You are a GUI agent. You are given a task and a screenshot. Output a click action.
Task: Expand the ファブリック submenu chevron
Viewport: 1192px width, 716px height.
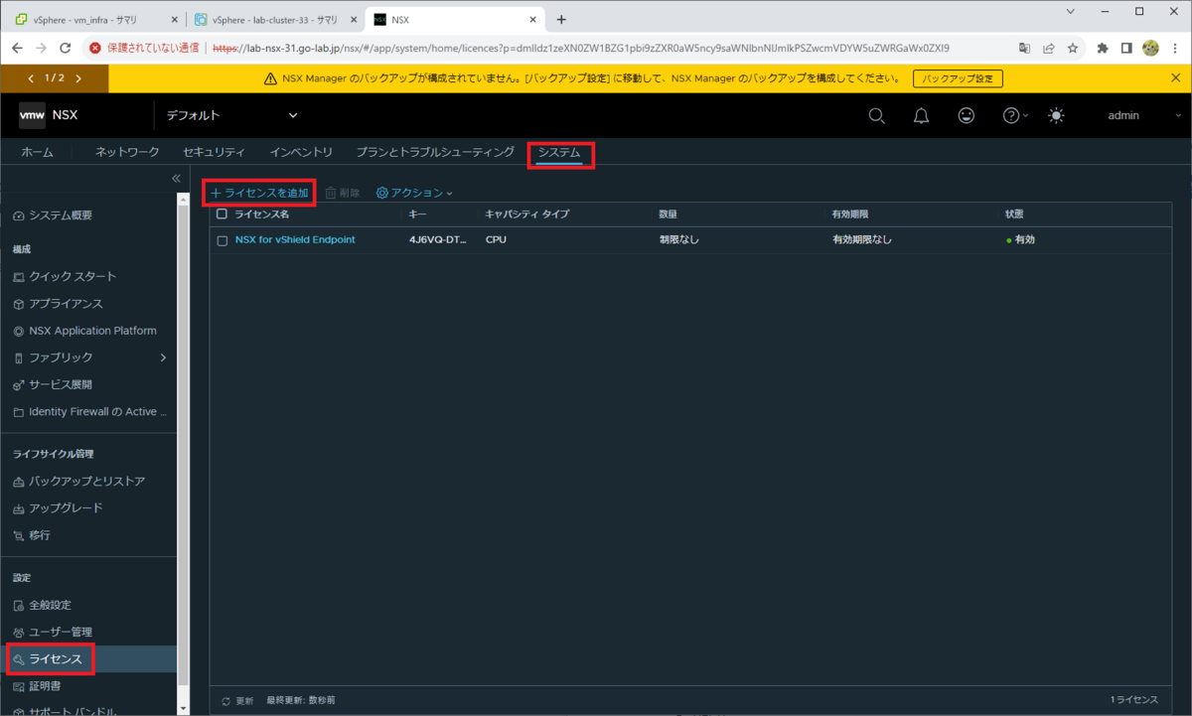pyautogui.click(x=163, y=358)
